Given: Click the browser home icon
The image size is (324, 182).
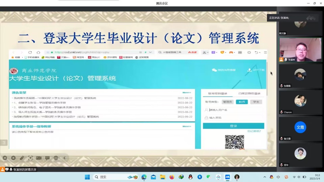Looking at the screenshot, I should [38, 52].
